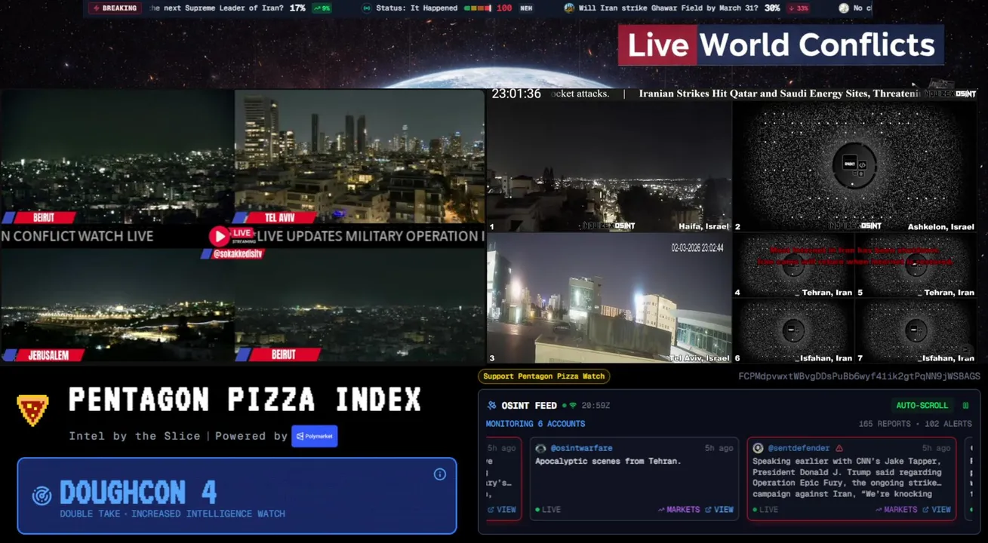The height and width of the screenshot is (543, 988).
Task: Click the red TEL AVIV label tag
Action: click(x=279, y=218)
